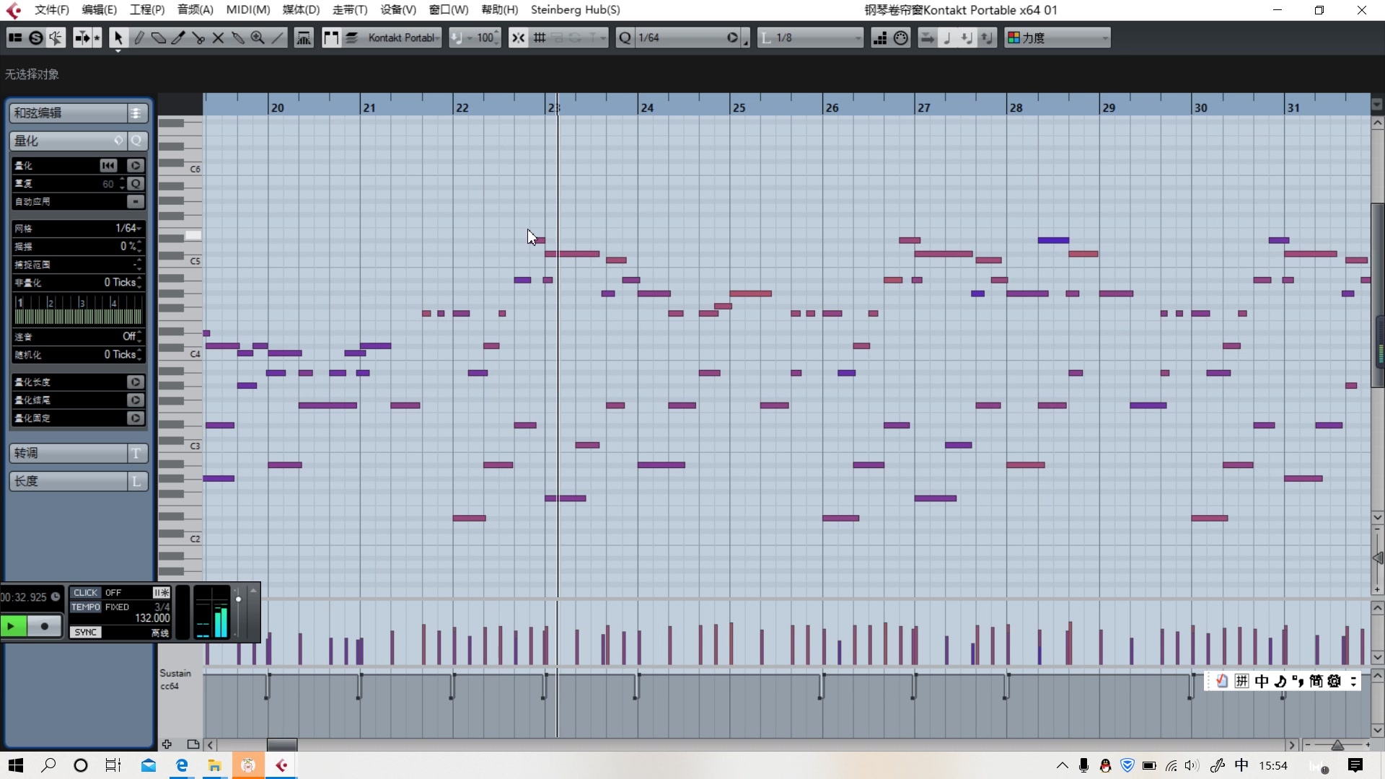The image size is (1385, 779).
Task: Adjust the vertical zoom slider
Action: click(1378, 558)
